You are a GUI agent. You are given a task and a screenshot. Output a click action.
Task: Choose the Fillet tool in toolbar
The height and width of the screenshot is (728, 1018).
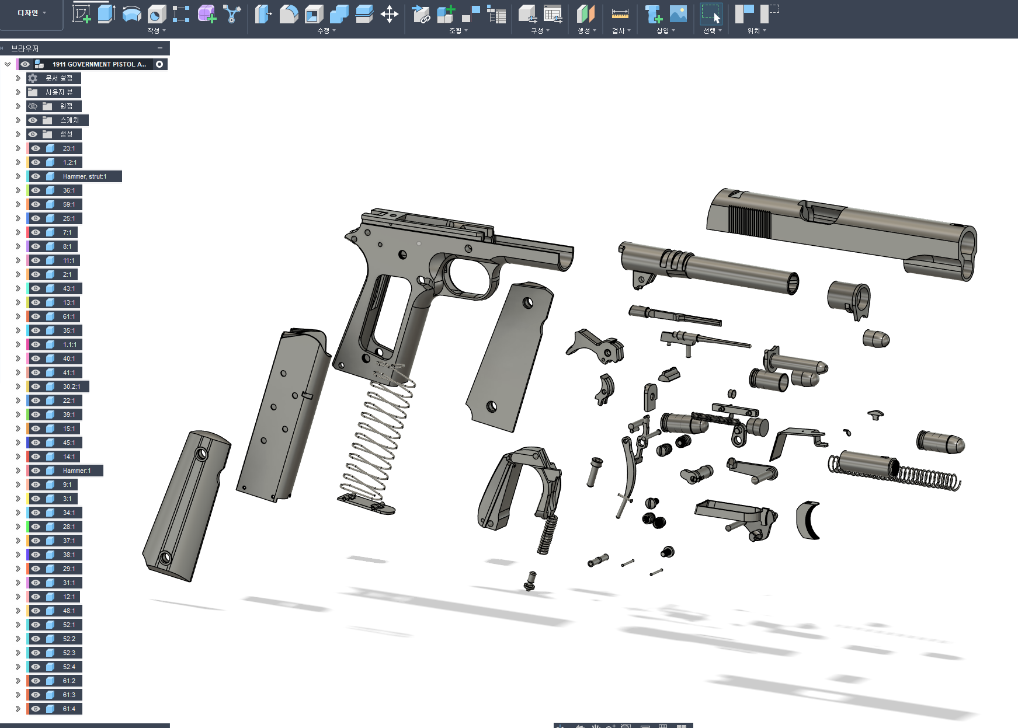289,14
